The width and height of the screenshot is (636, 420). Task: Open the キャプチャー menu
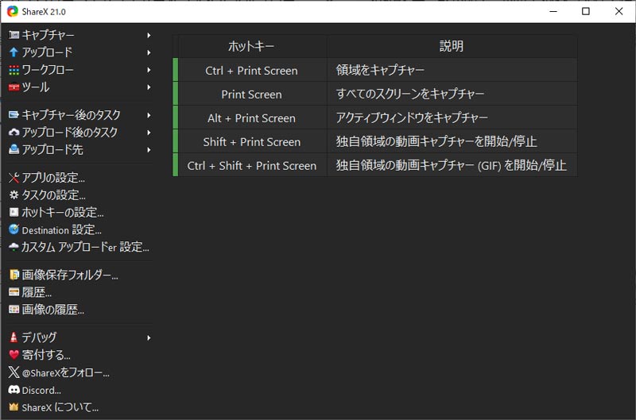point(80,35)
